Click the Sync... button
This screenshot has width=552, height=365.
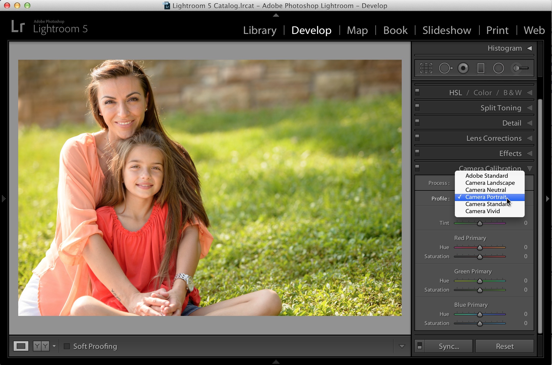pyautogui.click(x=449, y=346)
